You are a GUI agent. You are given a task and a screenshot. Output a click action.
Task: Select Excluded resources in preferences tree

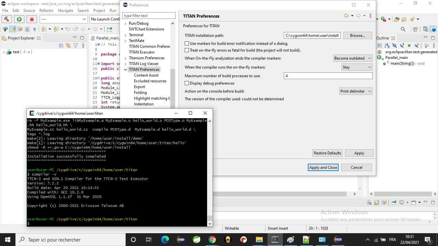point(150,81)
